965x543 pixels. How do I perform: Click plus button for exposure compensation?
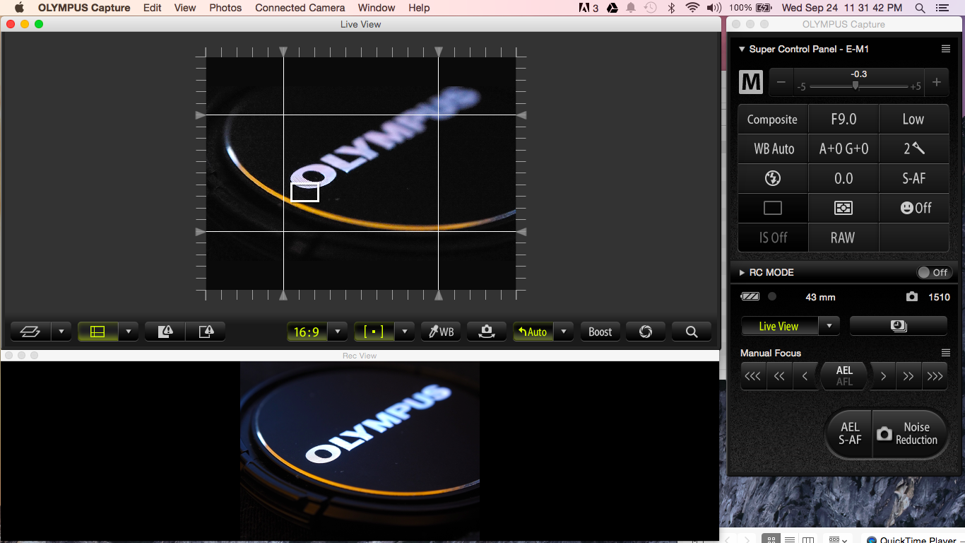click(937, 82)
